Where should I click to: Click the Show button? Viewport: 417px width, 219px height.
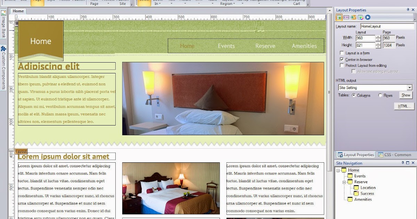[x=406, y=95]
